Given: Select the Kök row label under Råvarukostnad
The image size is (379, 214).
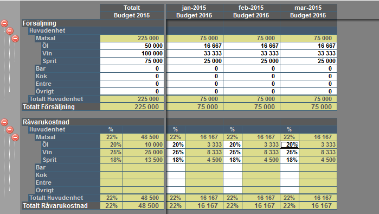Looking at the screenshot, I should pyautogui.click(x=42, y=175).
